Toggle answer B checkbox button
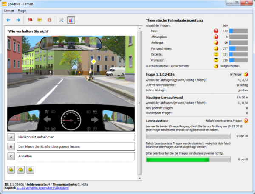The width and height of the screenshot is (255, 194). [11, 146]
